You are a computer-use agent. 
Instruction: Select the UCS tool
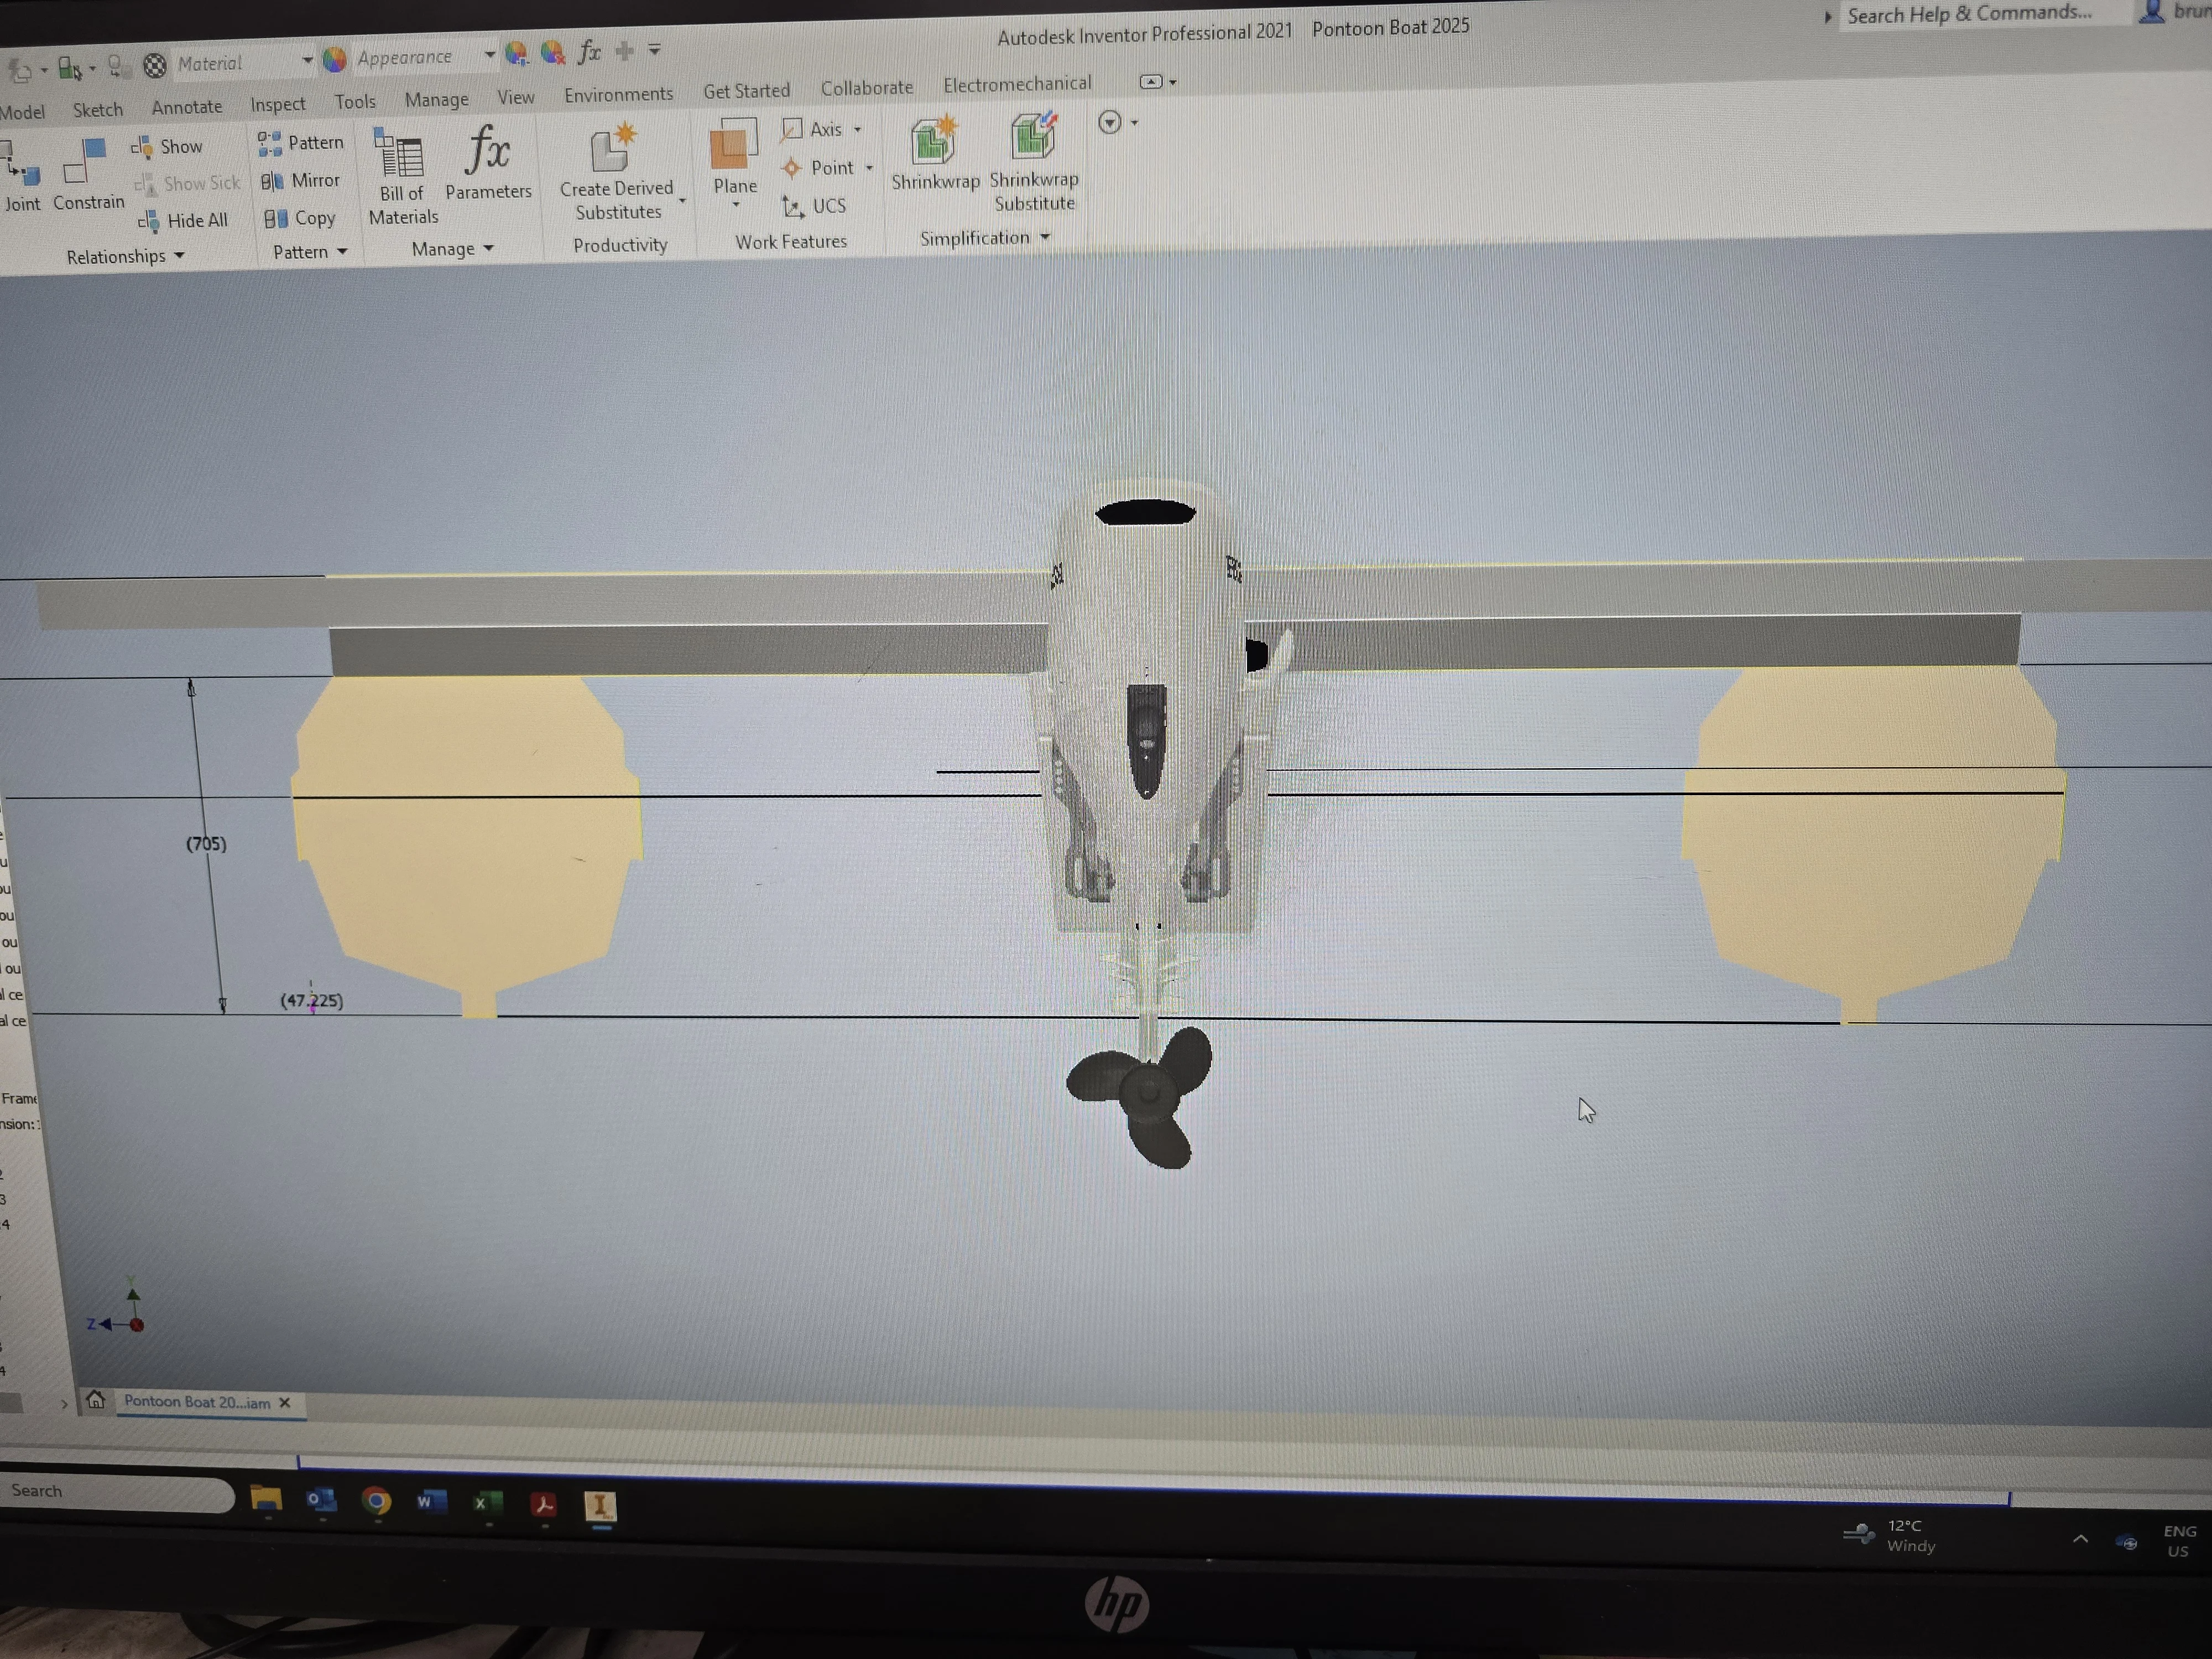tap(814, 206)
